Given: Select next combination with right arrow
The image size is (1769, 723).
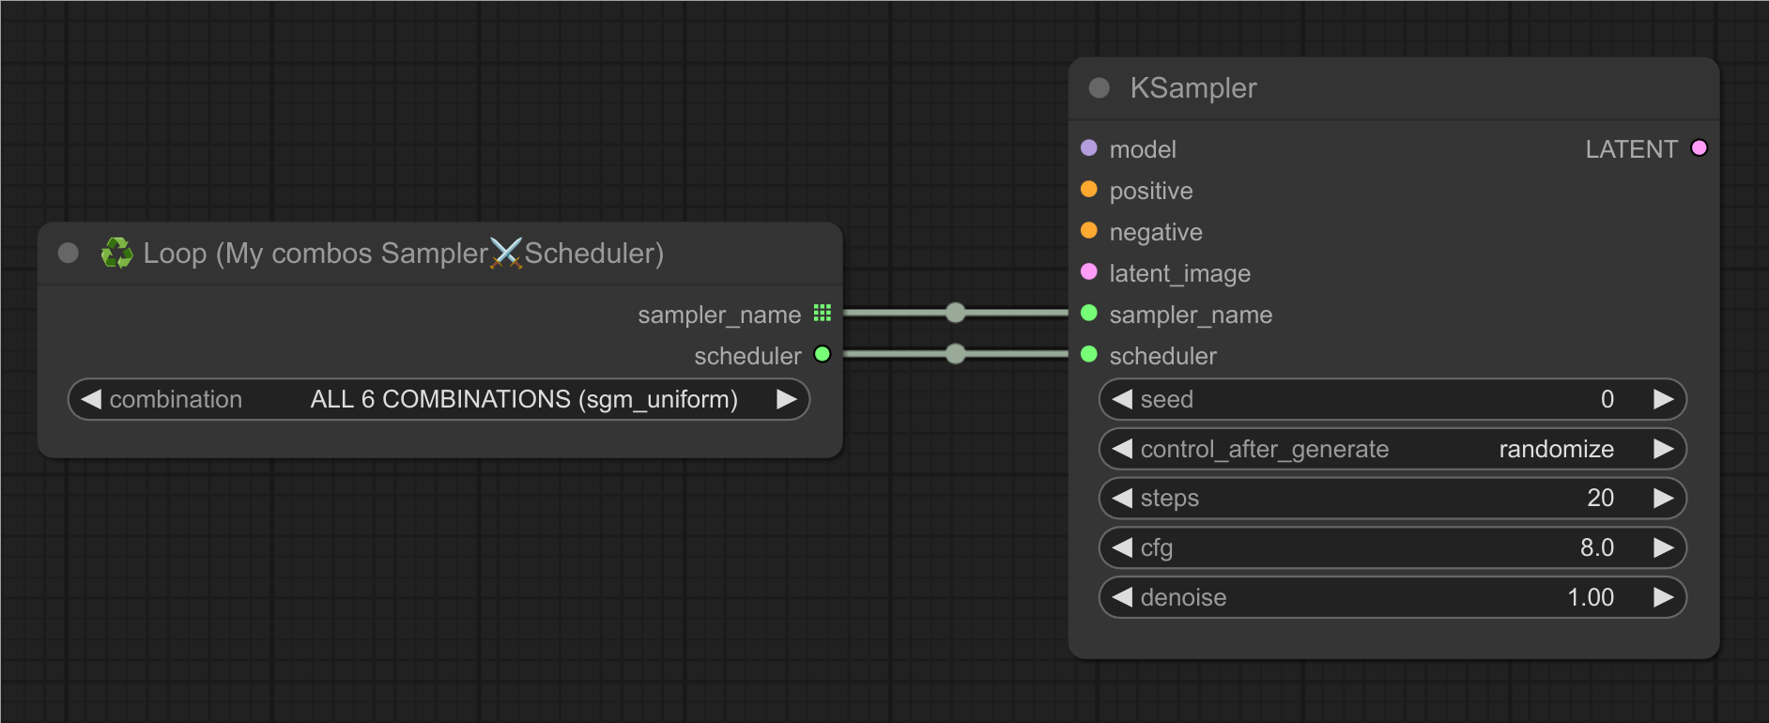Looking at the screenshot, I should [786, 400].
